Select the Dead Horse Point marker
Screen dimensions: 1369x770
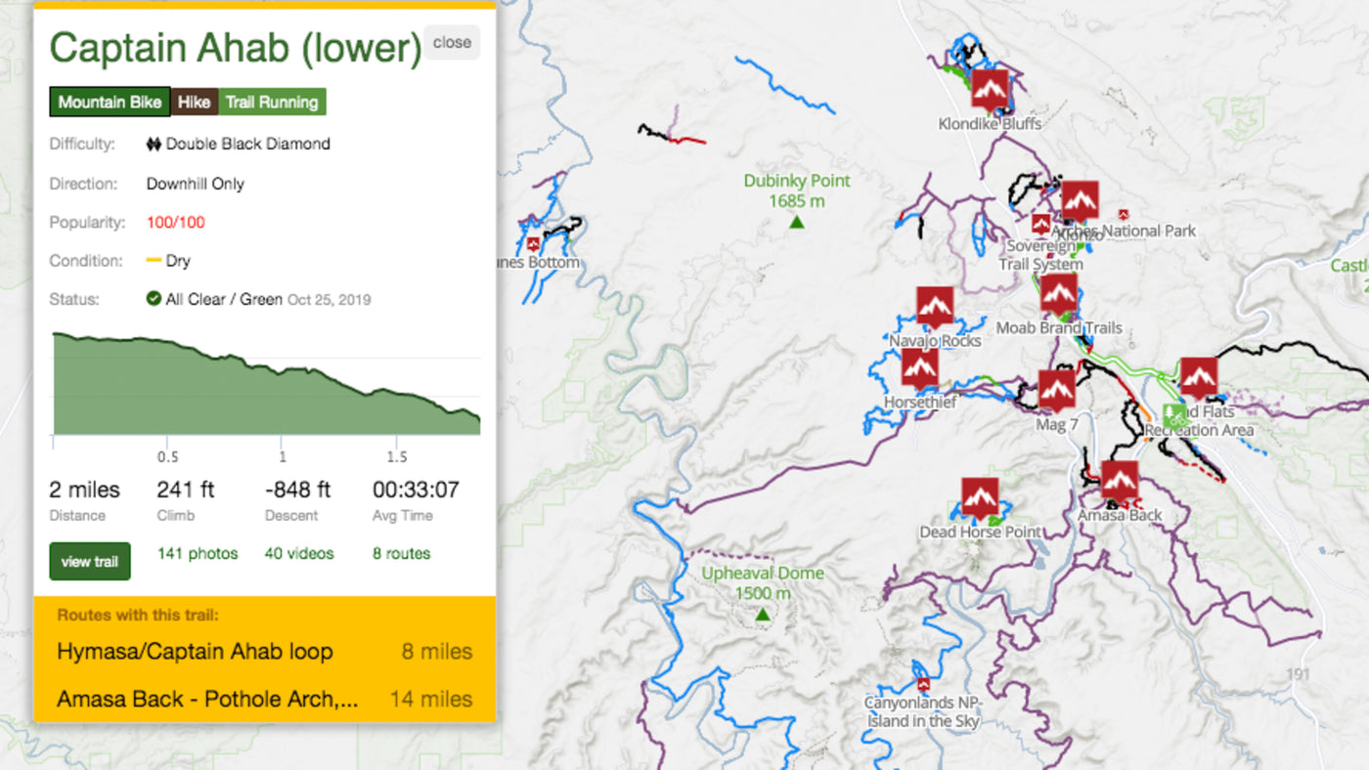click(x=980, y=498)
